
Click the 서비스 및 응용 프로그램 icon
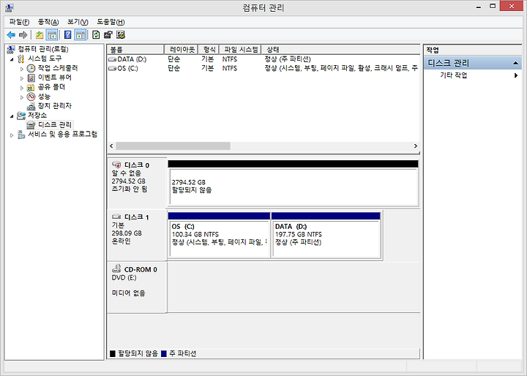click(21, 135)
